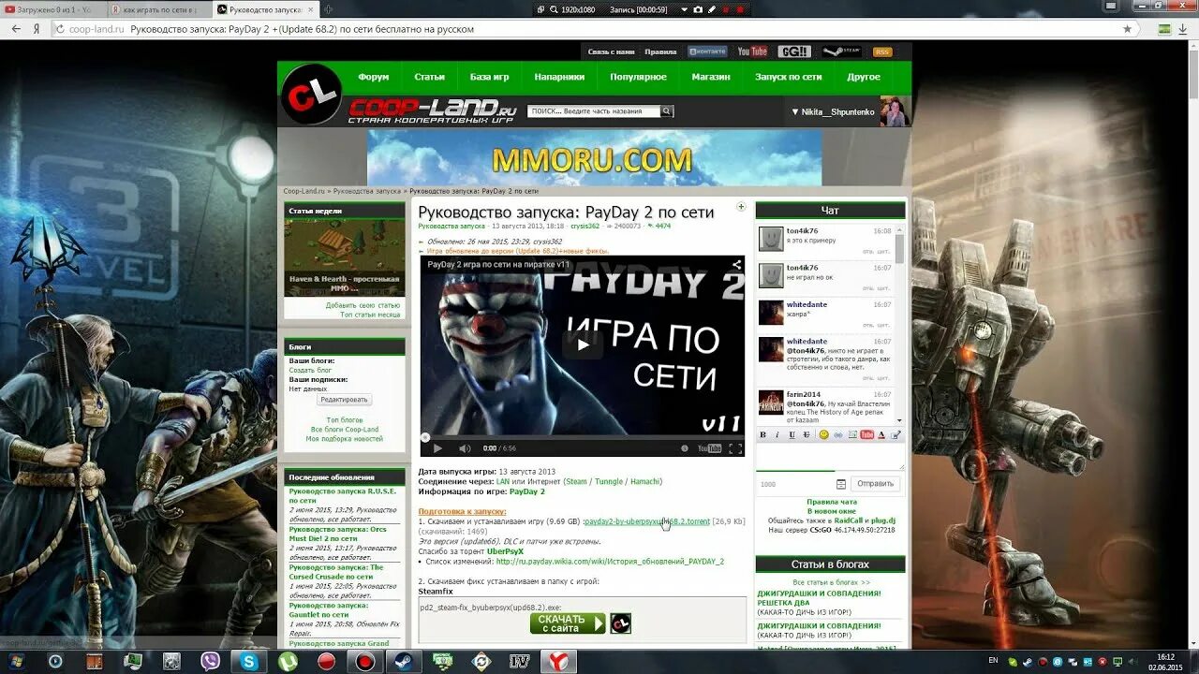This screenshot has height=674, width=1199.
Task: Click the Связь с нами link
Action: (611, 51)
